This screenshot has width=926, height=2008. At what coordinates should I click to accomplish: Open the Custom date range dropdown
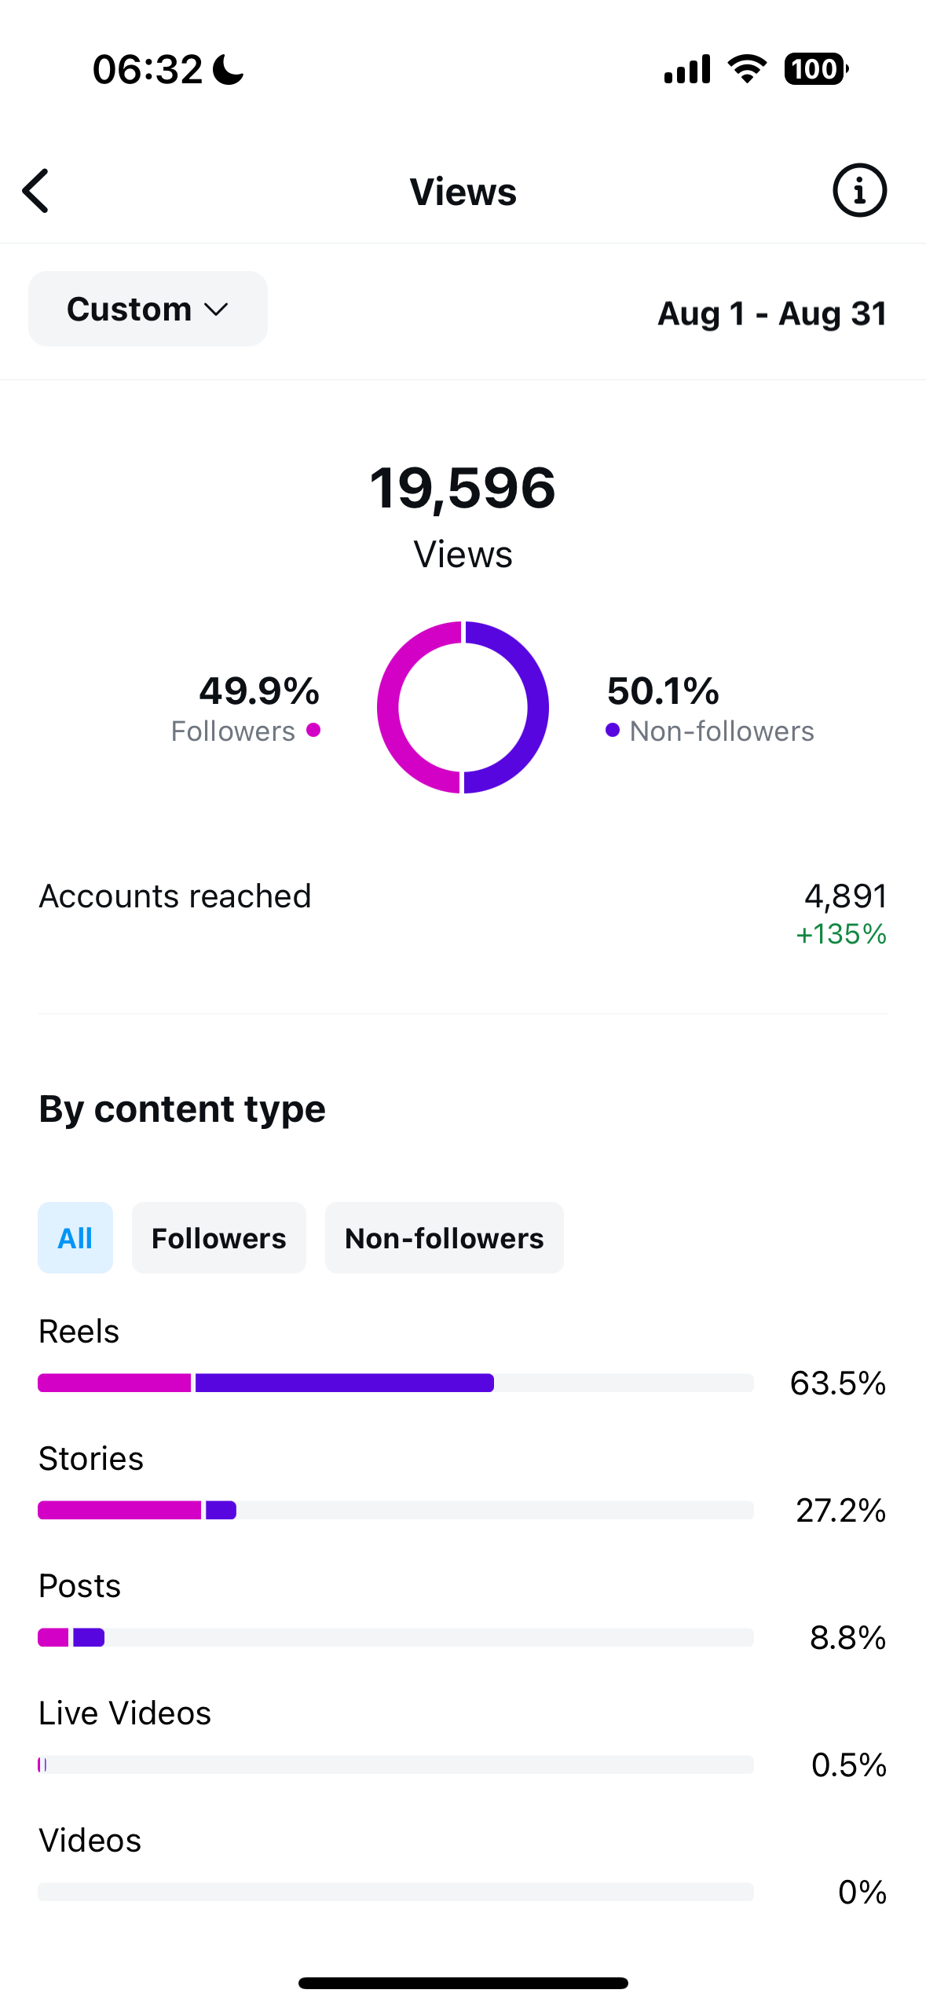coord(148,309)
